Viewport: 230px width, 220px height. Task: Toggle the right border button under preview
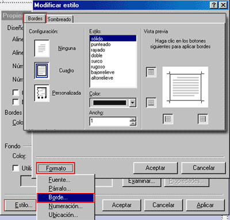pyautogui.click(x=203, y=119)
